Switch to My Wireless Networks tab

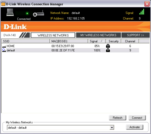click(x=99, y=35)
